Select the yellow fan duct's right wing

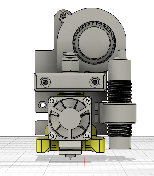pyautogui.click(x=98, y=144)
